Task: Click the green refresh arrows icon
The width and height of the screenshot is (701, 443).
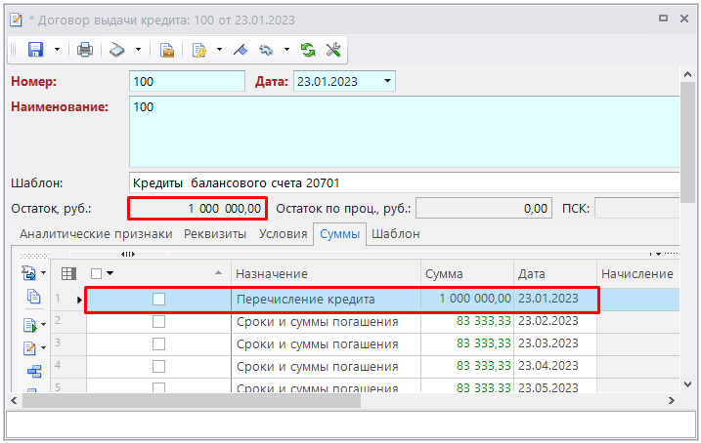Action: pyautogui.click(x=308, y=50)
